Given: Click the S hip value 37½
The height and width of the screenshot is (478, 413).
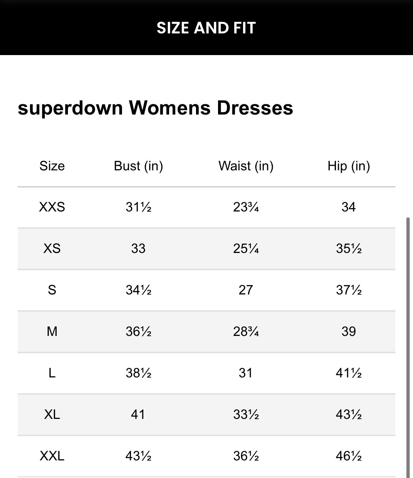Looking at the screenshot, I should pos(349,290).
